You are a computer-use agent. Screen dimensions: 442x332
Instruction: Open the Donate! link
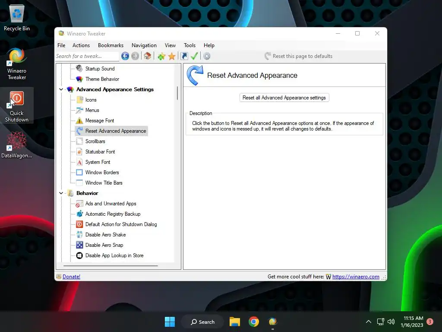[71, 277]
